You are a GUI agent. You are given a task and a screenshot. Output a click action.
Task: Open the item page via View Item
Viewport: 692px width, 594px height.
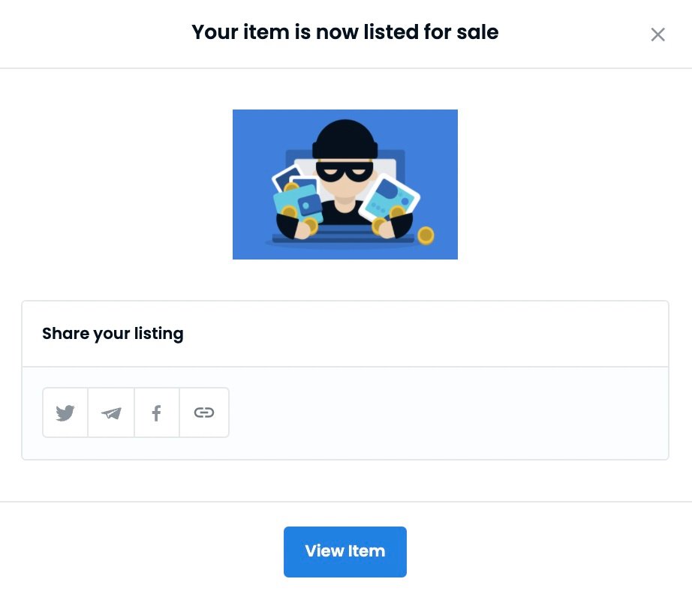point(344,551)
